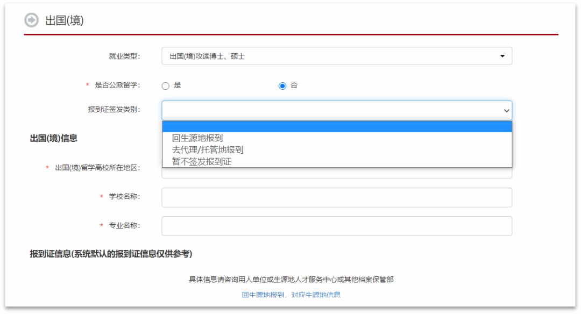Click the 专业名称 field label
Image resolution: width=581 pixels, height=314 pixels.
click(124, 226)
